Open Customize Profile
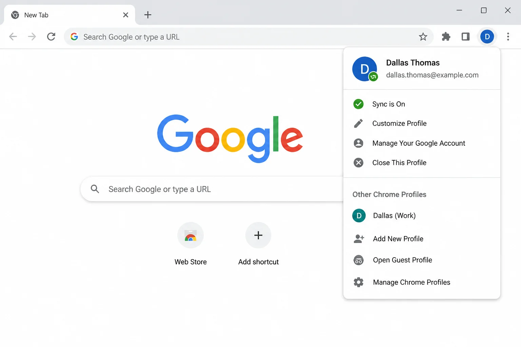 click(x=422, y=123)
